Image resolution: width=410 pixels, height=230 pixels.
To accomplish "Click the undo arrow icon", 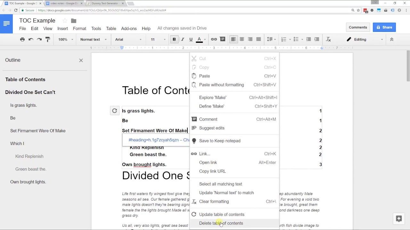I will (x=31, y=39).
